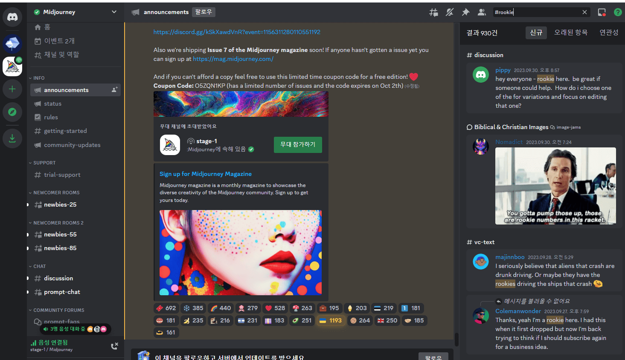Open 채널 및 역할 entry
This screenshot has width=625, height=360.
point(75,55)
